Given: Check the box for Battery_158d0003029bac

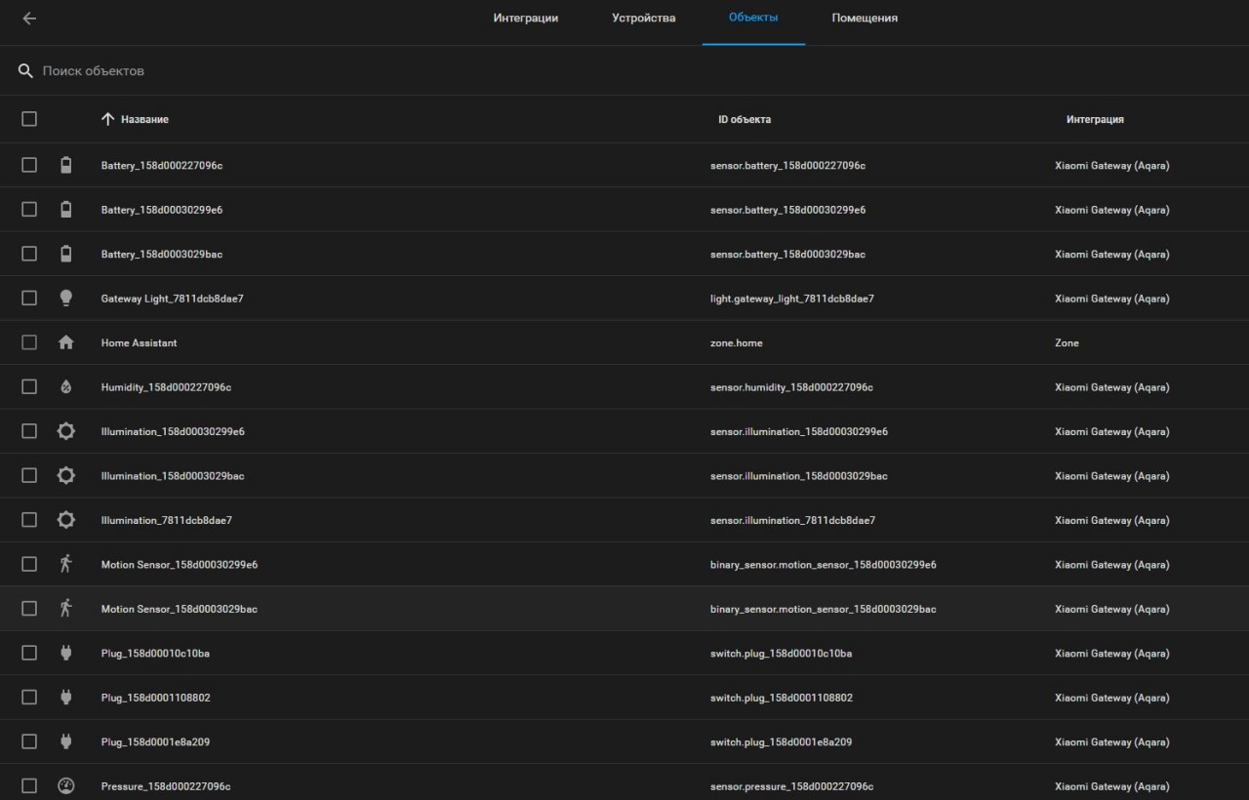Looking at the screenshot, I should tap(29, 254).
